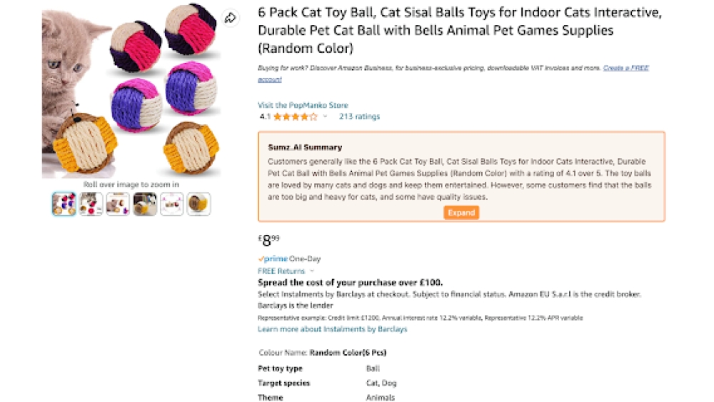
Task: Open the 213 ratings link
Action: [x=359, y=116]
